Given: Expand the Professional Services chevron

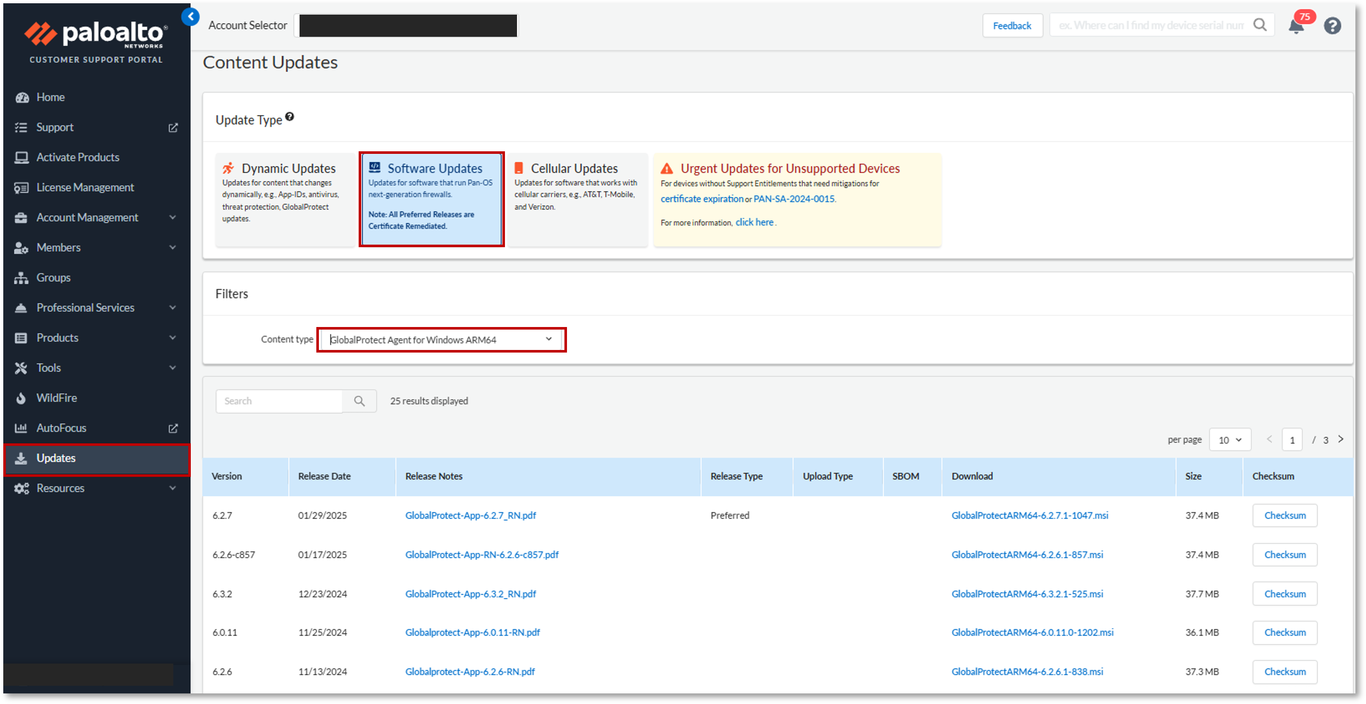Looking at the screenshot, I should click(172, 308).
